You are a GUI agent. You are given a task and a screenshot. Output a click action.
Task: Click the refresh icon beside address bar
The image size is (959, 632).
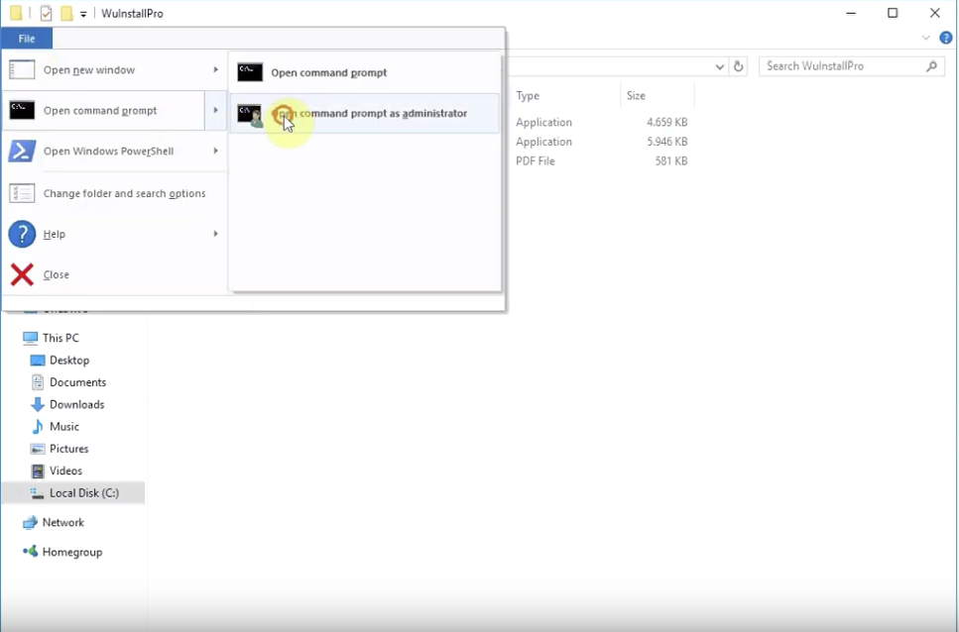(x=738, y=66)
